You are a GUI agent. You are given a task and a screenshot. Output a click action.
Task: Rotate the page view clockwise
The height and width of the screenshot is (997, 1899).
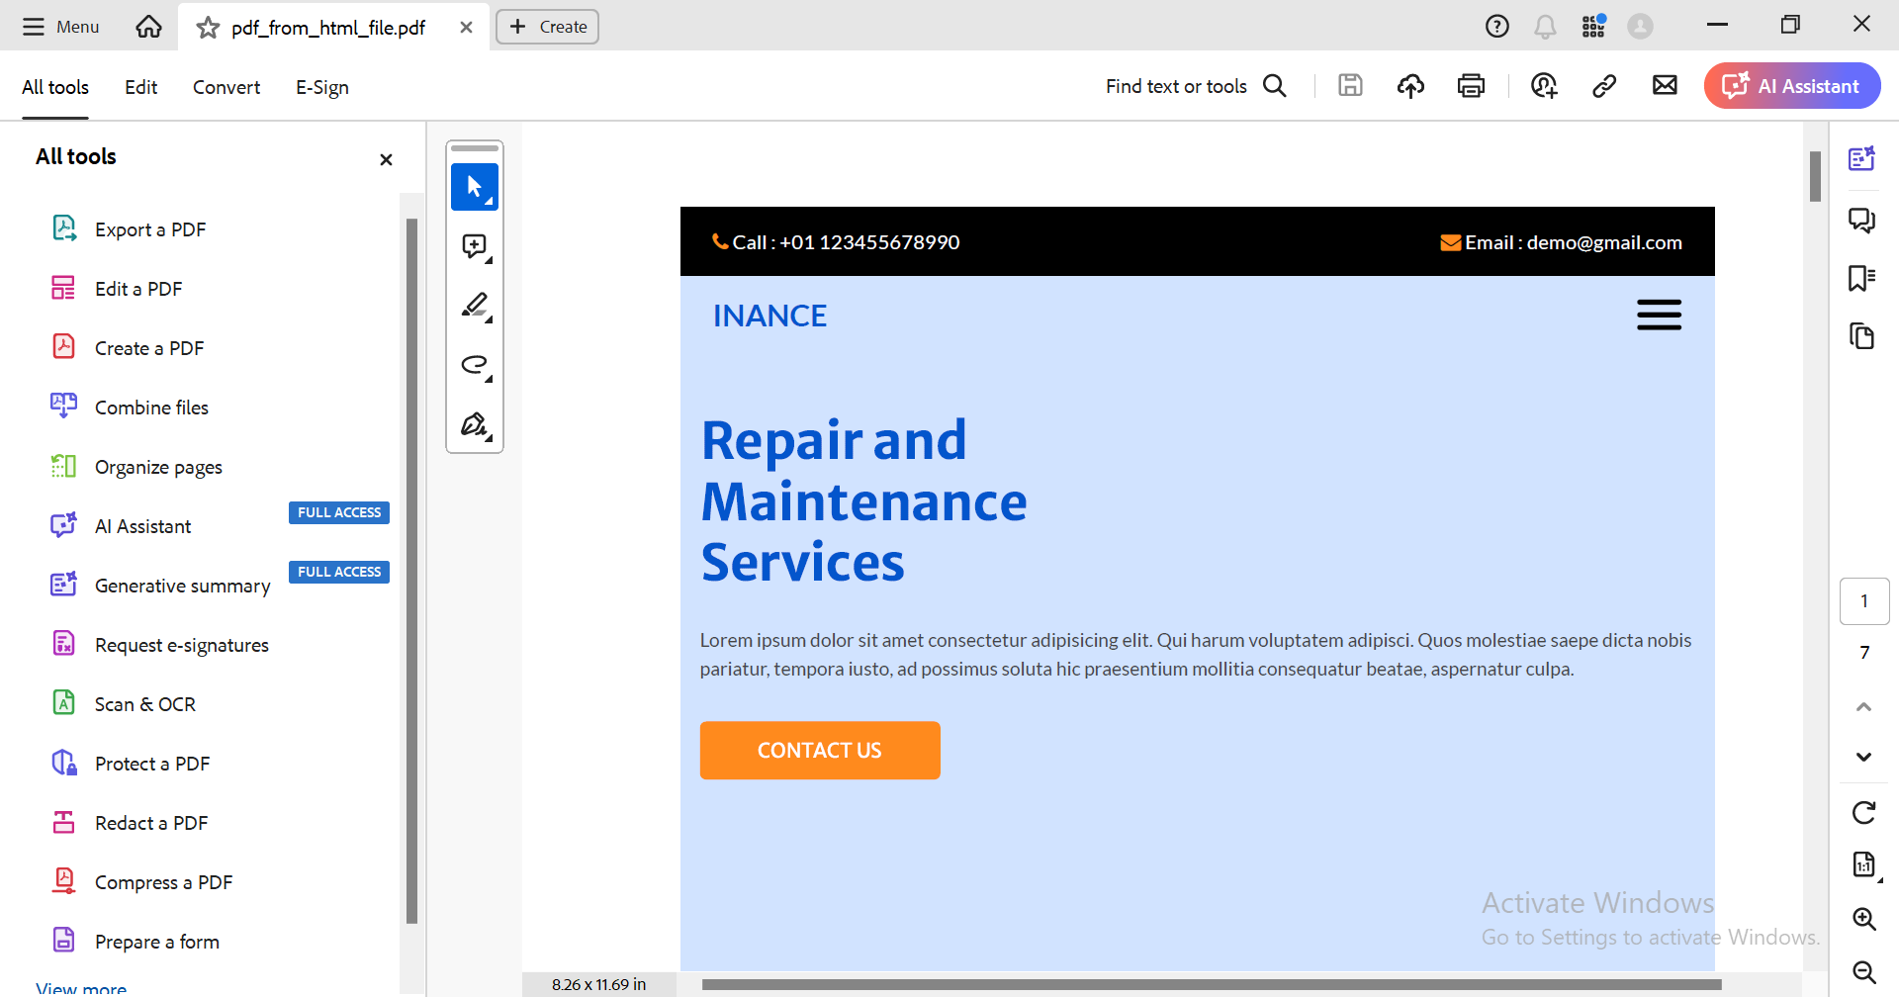pos(1863,813)
